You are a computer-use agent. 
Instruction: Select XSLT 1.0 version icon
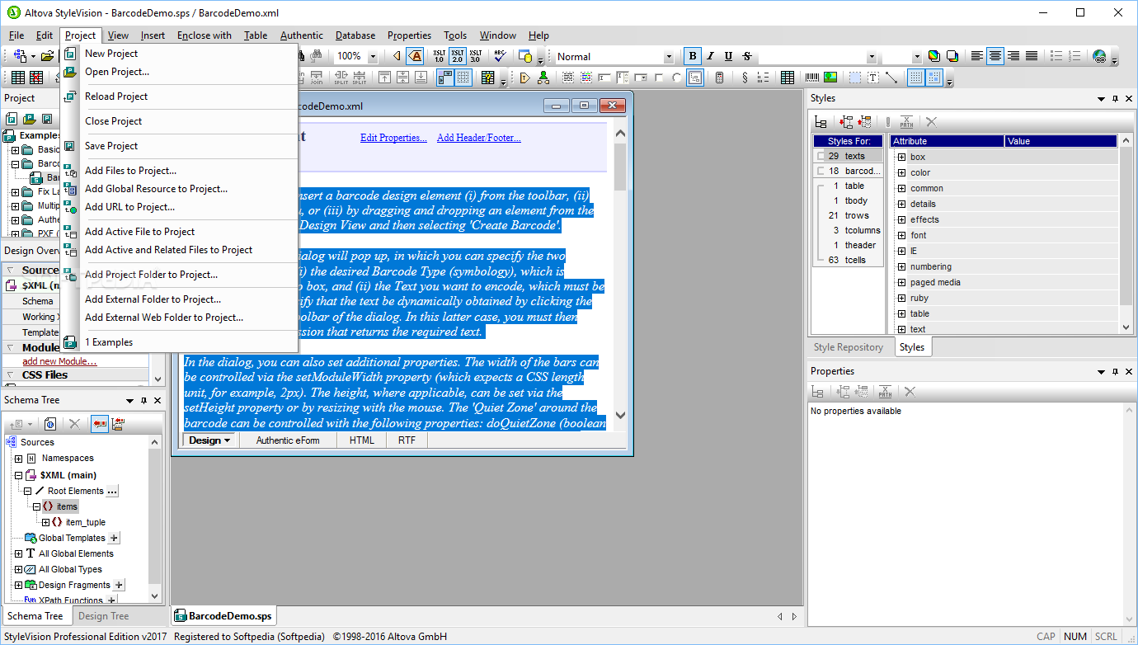[439, 56]
